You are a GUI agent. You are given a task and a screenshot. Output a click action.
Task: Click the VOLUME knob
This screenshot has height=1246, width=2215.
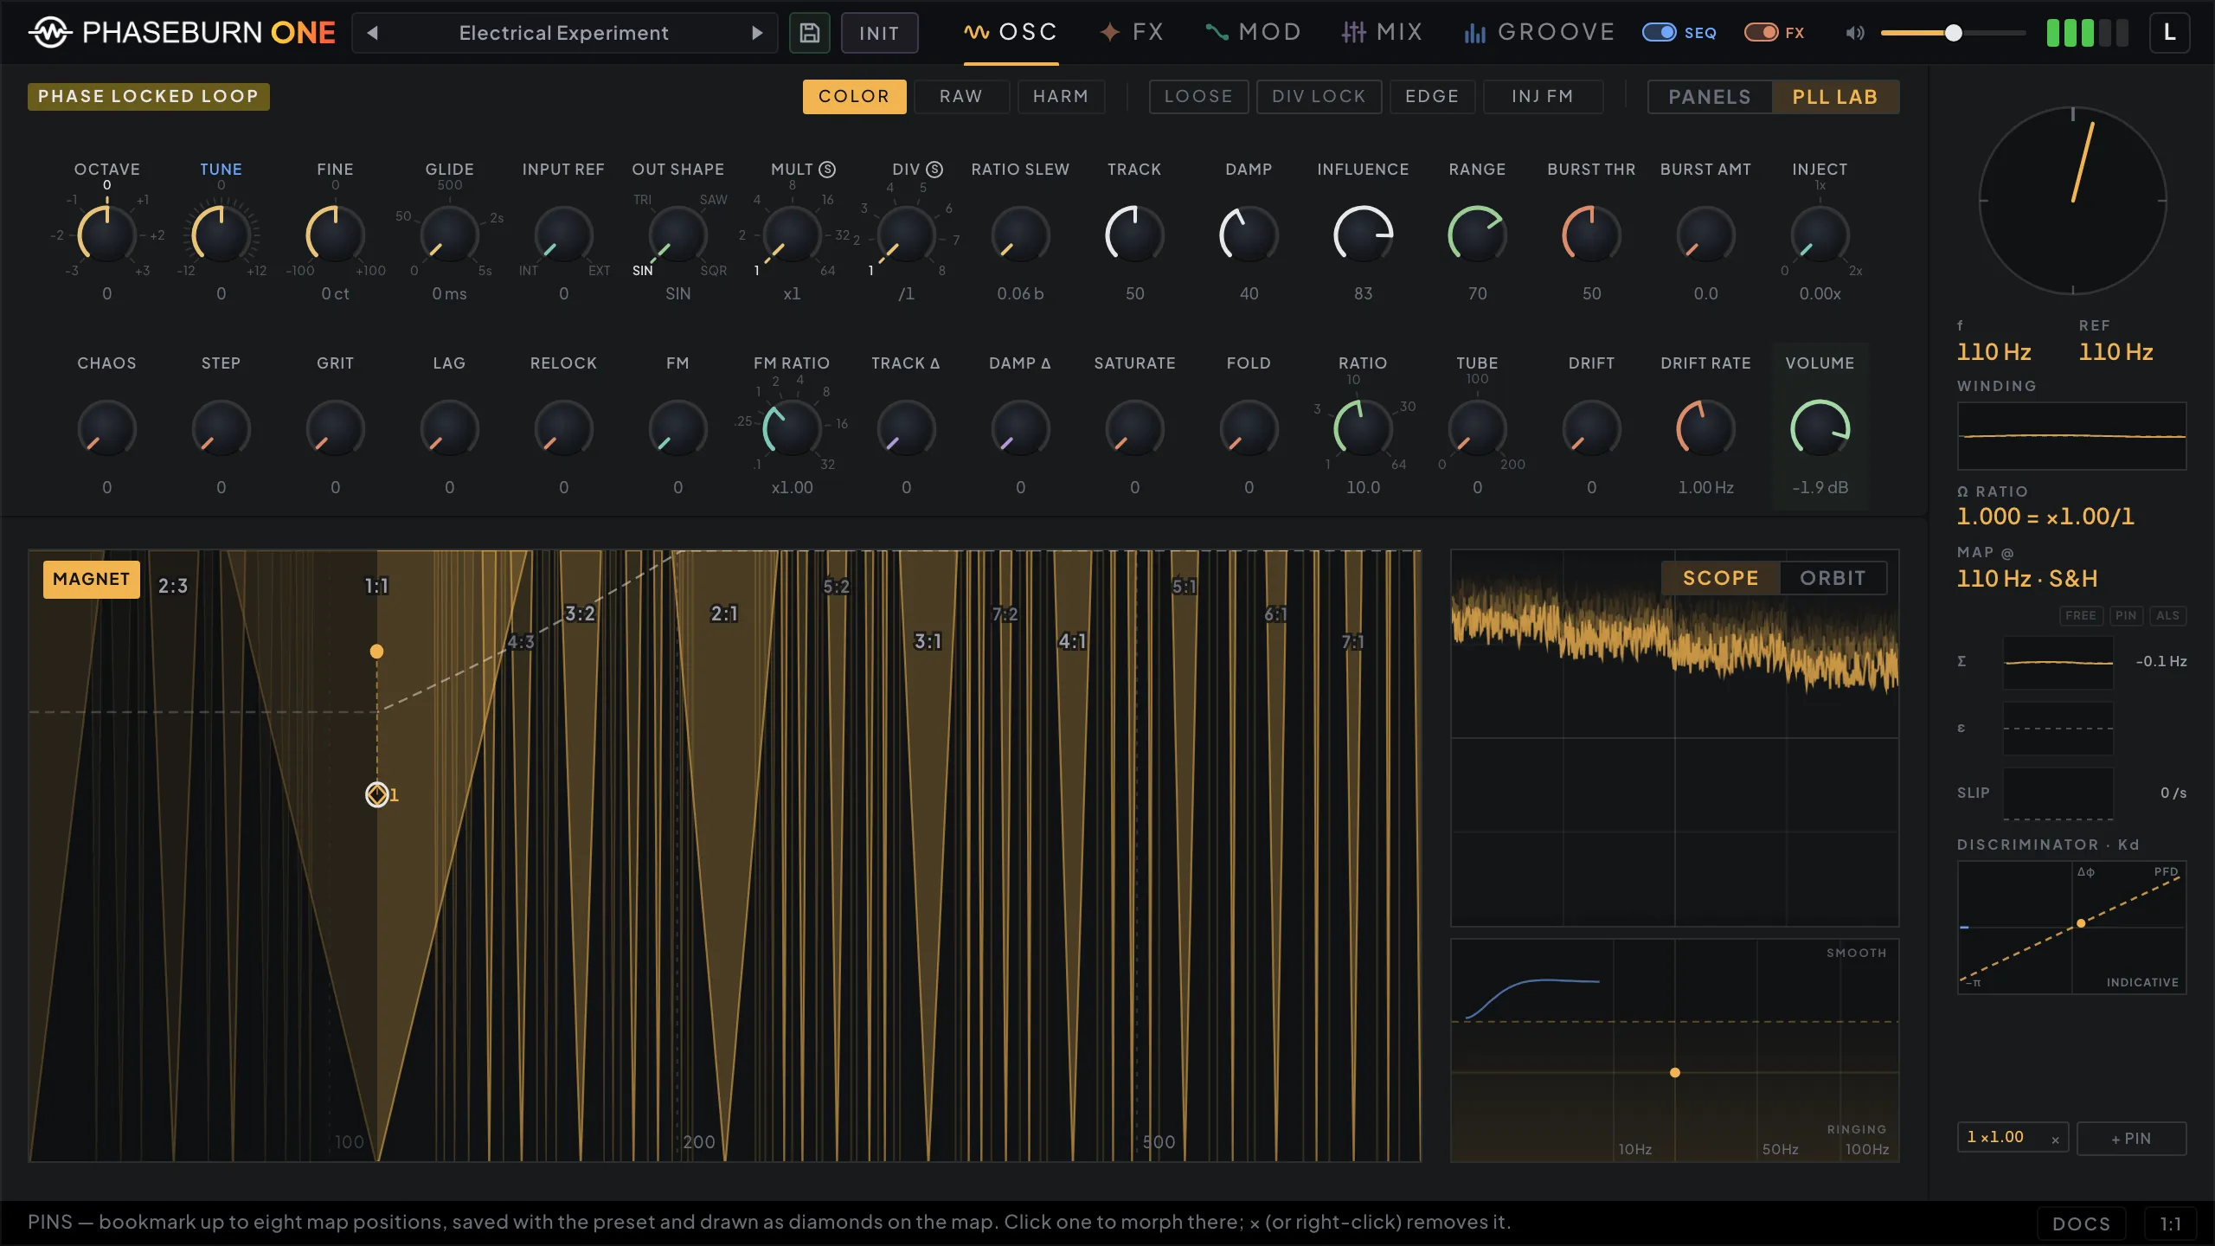coord(1820,428)
